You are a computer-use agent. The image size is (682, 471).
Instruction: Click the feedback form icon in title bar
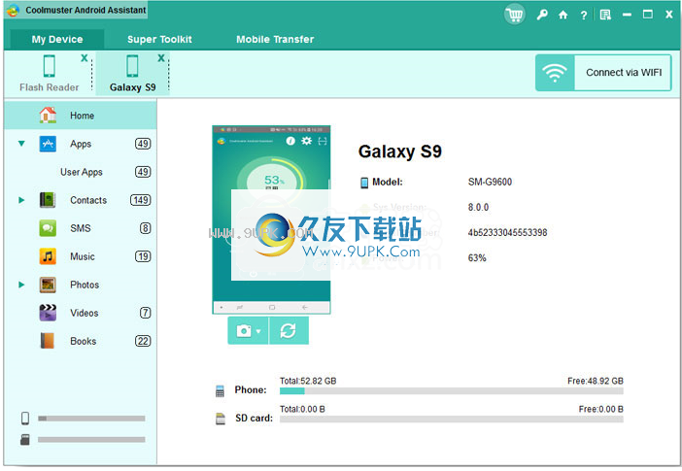605,16
